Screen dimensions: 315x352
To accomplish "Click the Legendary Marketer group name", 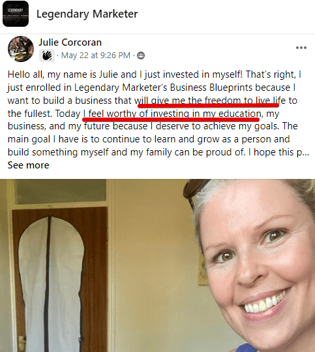I will pos(87,14).
